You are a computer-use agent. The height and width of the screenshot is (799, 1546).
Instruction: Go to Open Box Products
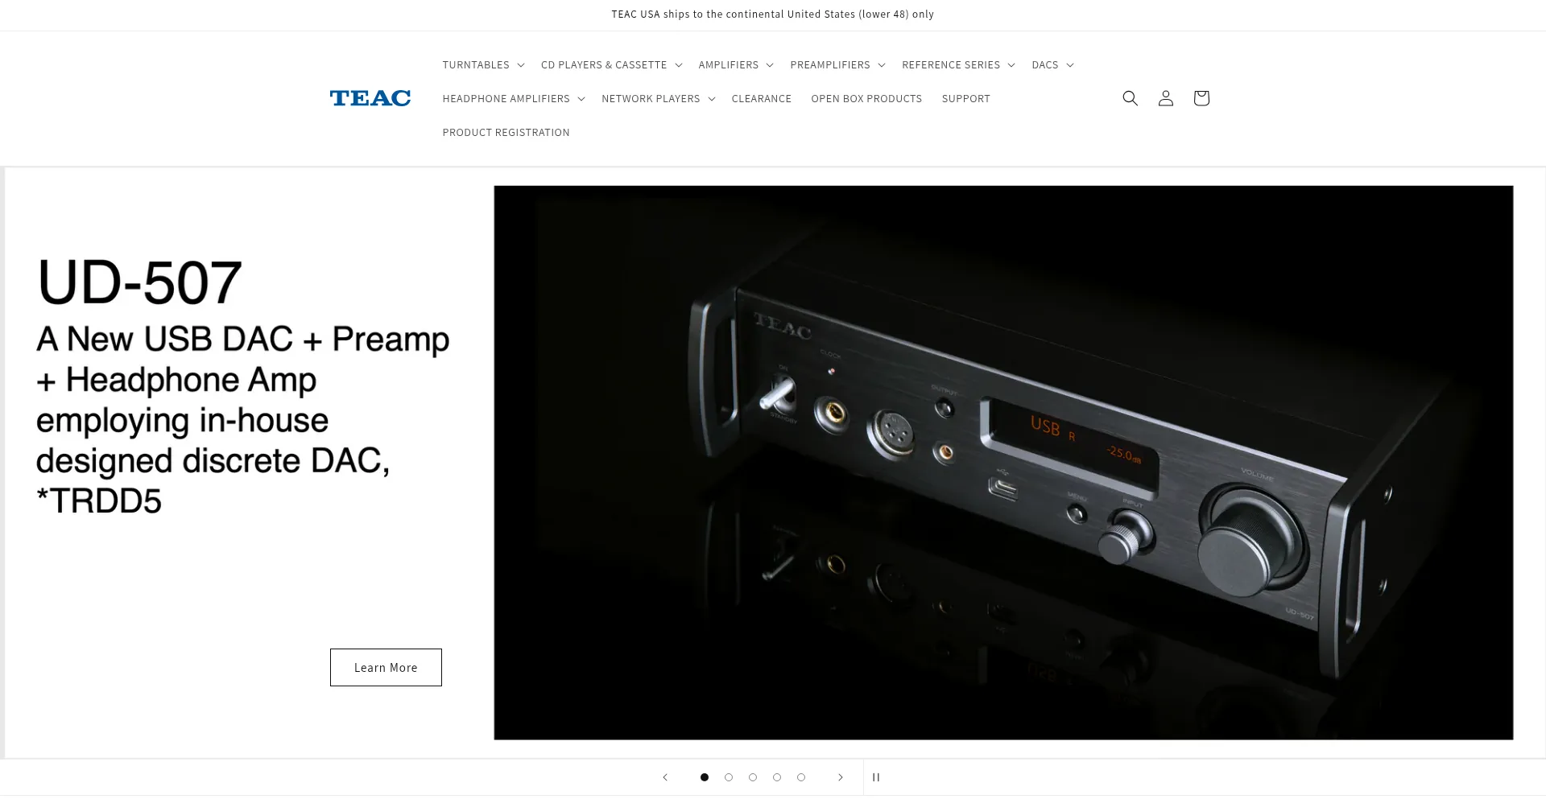(866, 98)
